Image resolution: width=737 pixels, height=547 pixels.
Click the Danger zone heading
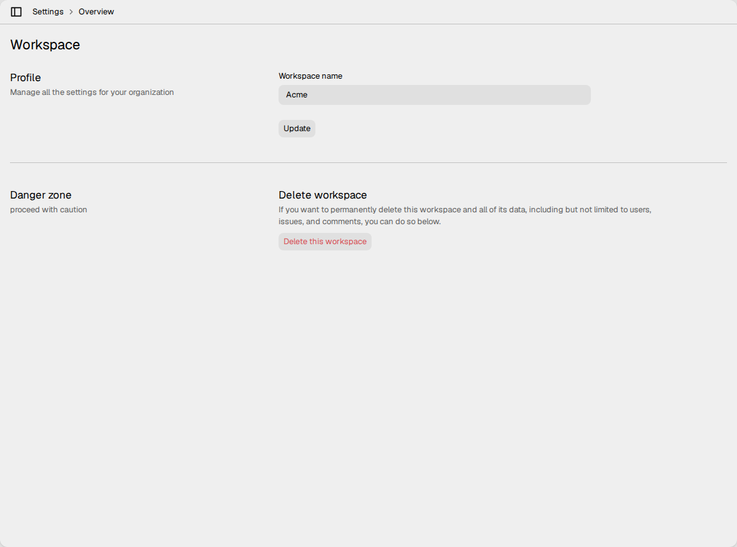tap(41, 195)
